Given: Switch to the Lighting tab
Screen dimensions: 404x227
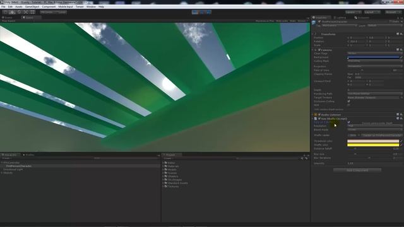Looking at the screenshot, I should click(341, 18).
